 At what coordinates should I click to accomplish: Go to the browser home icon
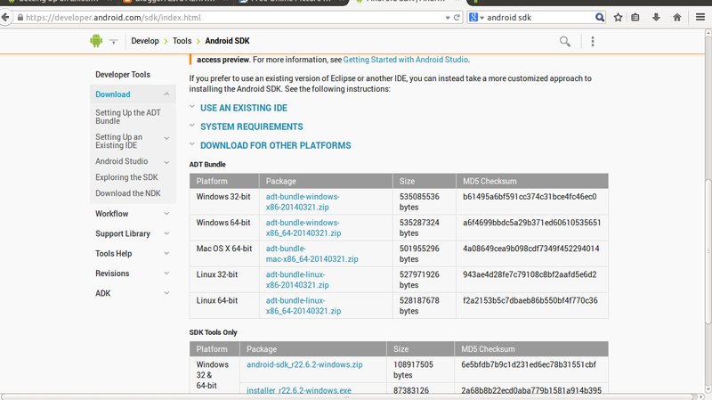click(x=677, y=17)
